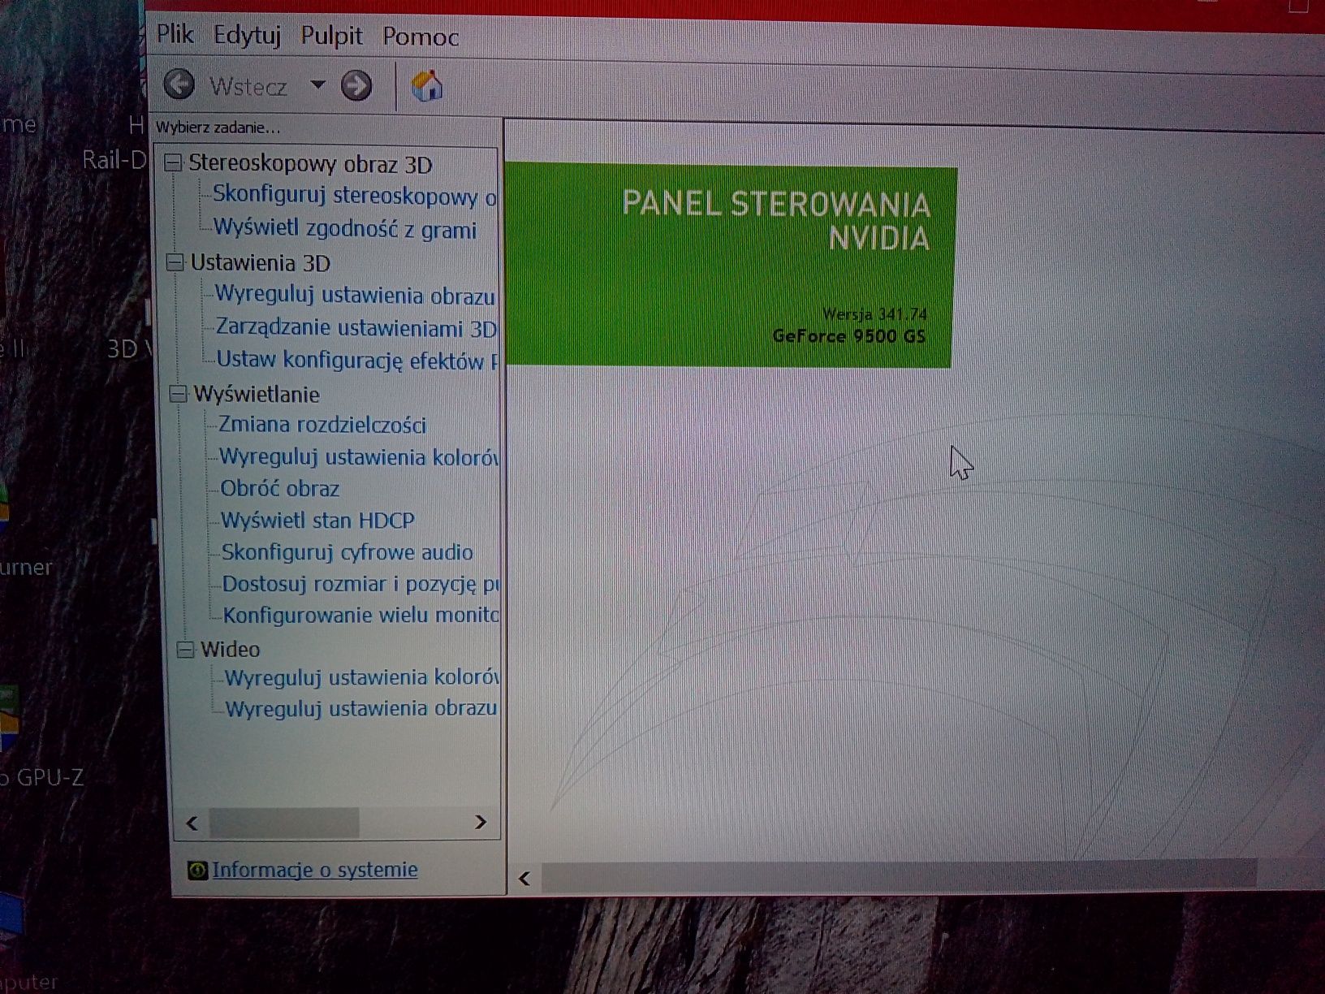
Task: Click Ustawienia 3D category label
Action: (x=261, y=262)
